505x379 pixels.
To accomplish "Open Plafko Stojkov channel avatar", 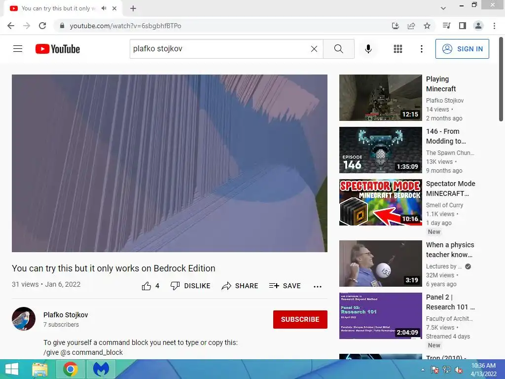I will pos(24,319).
